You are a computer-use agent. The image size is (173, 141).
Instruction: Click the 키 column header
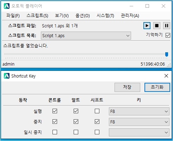click(139, 100)
